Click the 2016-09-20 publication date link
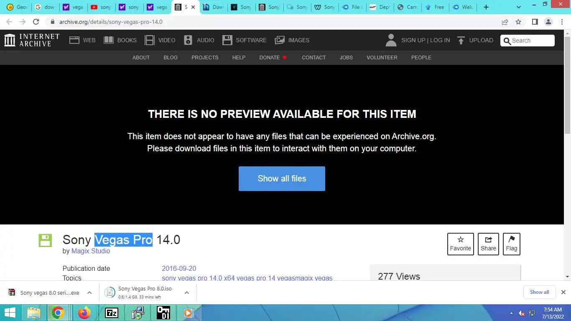Viewport: 571px width, 321px height. tap(179, 268)
